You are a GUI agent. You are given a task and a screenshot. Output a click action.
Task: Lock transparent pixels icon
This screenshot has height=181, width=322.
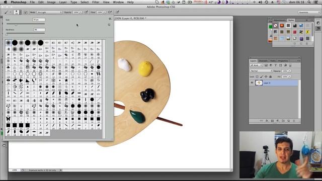coord(257,76)
